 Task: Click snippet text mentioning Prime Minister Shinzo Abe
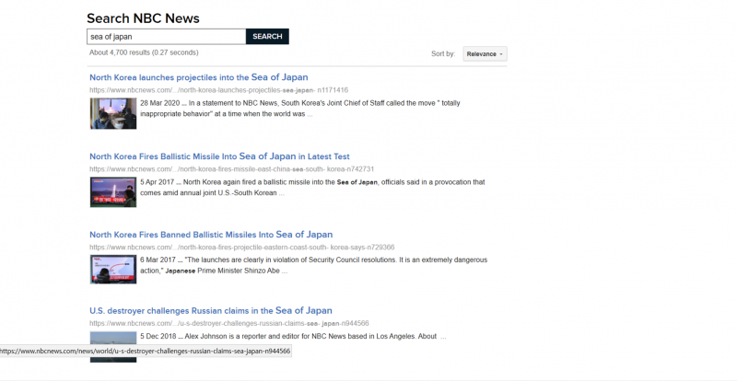313,266
